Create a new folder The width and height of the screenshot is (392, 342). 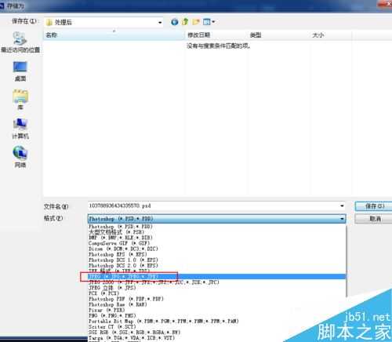coord(196,22)
